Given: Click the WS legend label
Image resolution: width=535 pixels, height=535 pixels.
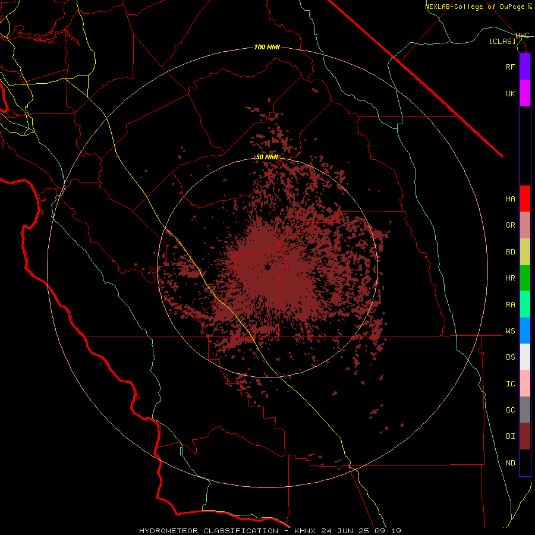Looking at the screenshot, I should click(510, 331).
